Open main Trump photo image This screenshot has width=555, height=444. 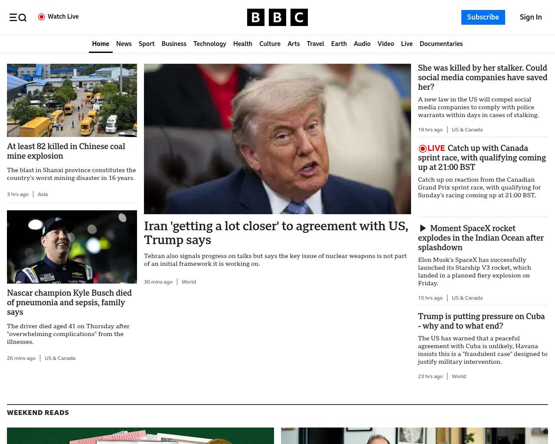tap(277, 139)
